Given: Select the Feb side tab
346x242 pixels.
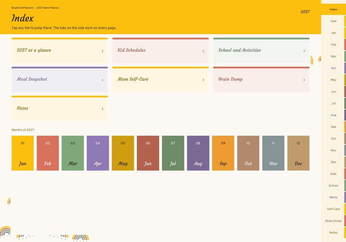Looking at the screenshot, I should click(x=333, y=44).
